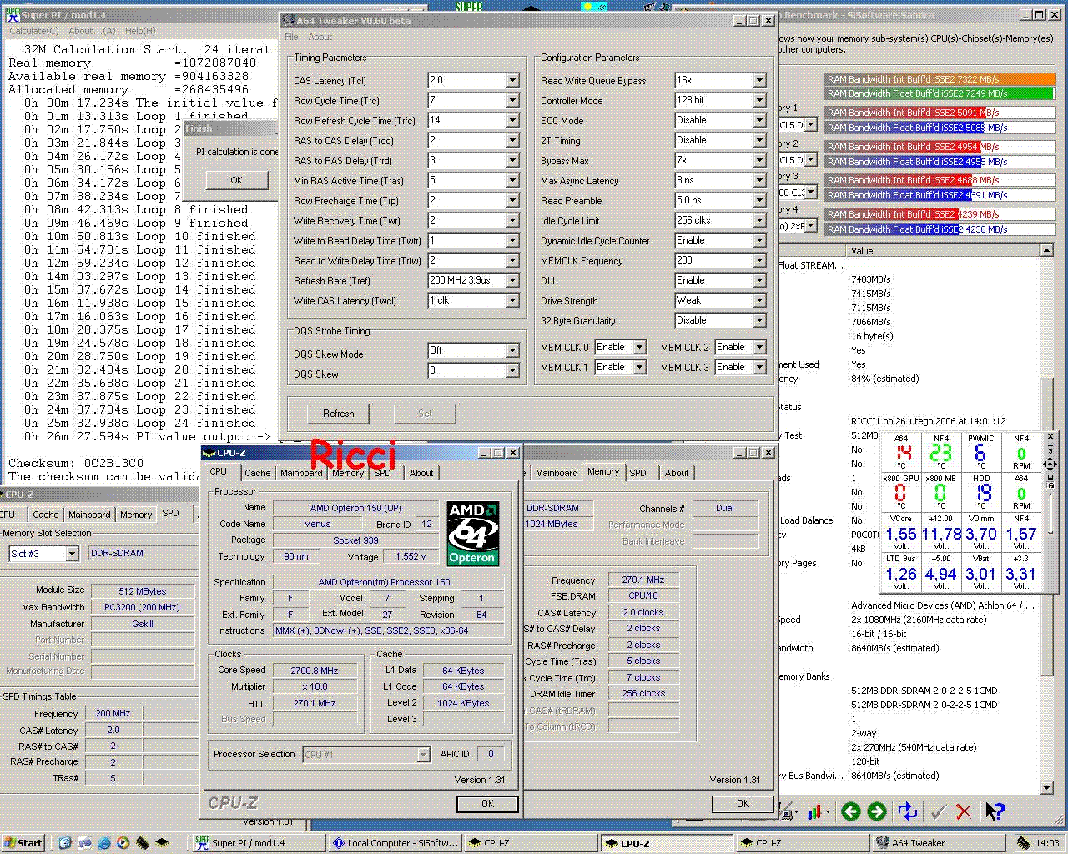1068x854 pixels.
Task: Expand the Drive Strength dropdown
Action: 759,300
